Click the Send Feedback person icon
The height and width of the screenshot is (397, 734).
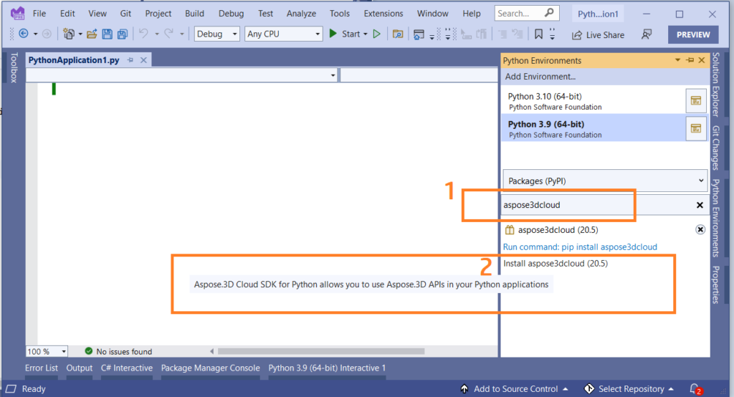coord(647,34)
